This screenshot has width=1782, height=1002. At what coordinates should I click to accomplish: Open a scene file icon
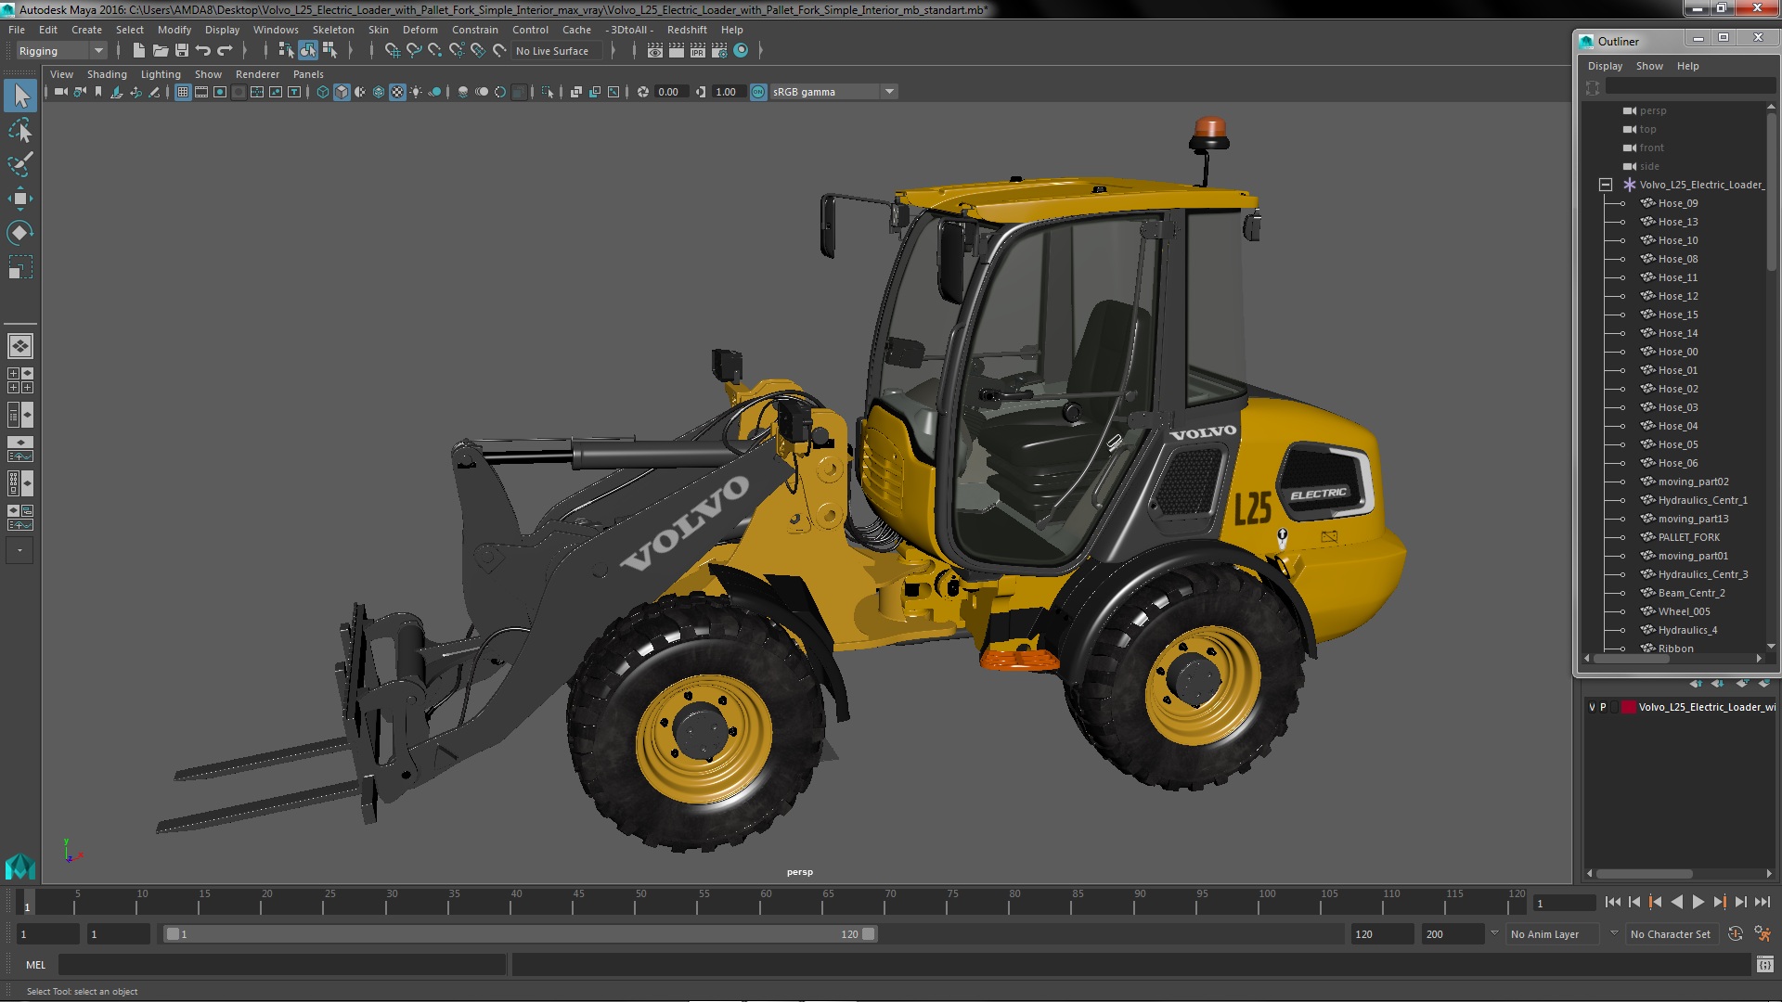(x=161, y=51)
